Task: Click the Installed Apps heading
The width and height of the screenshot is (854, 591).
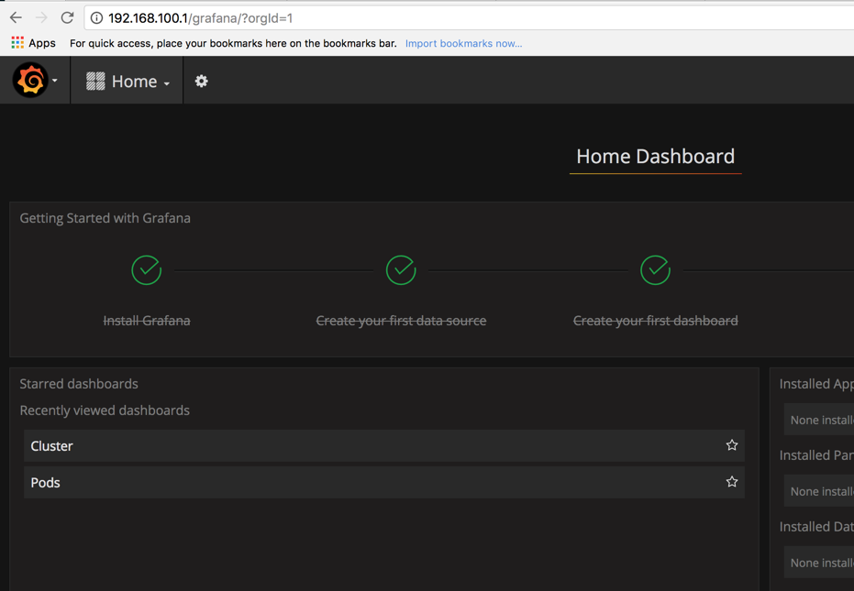Action: point(816,384)
